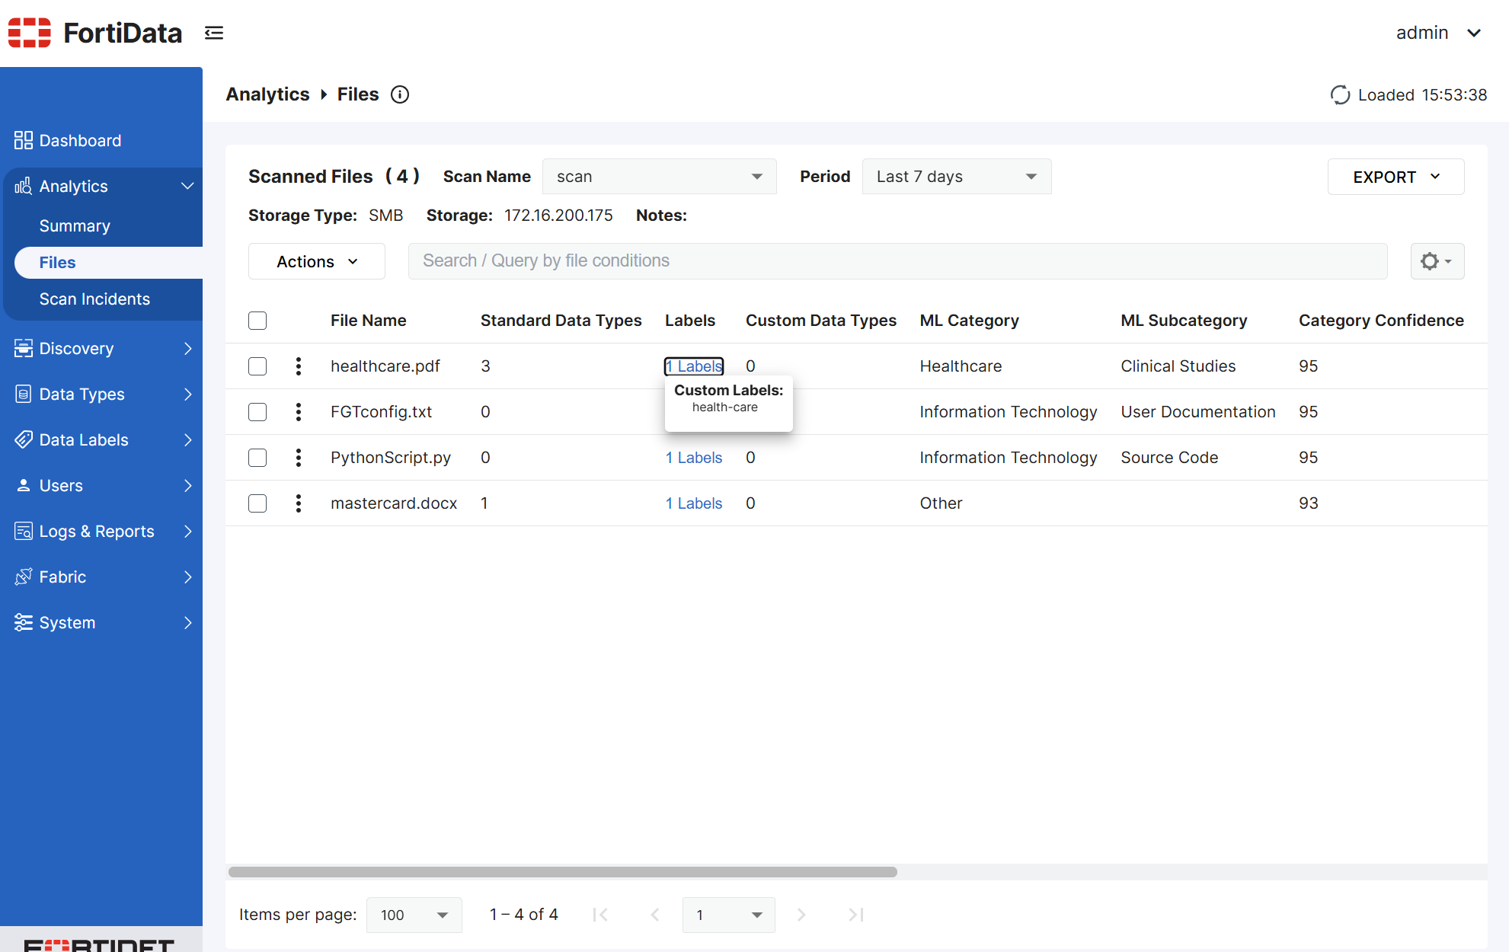The width and height of the screenshot is (1509, 952).
Task: Check the select-all files checkbox
Action: [257, 321]
